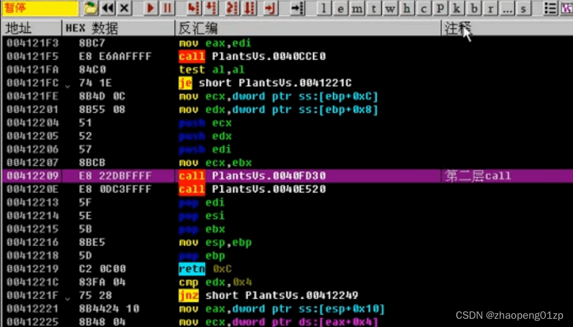Click the 地址 column header

pos(32,28)
